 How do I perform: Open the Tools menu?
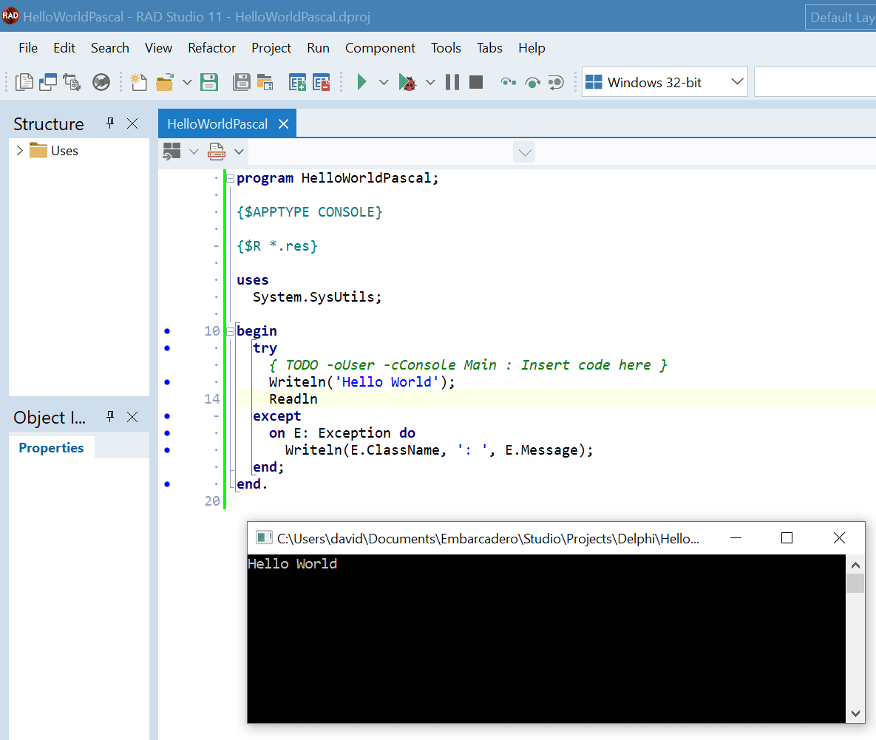[446, 48]
